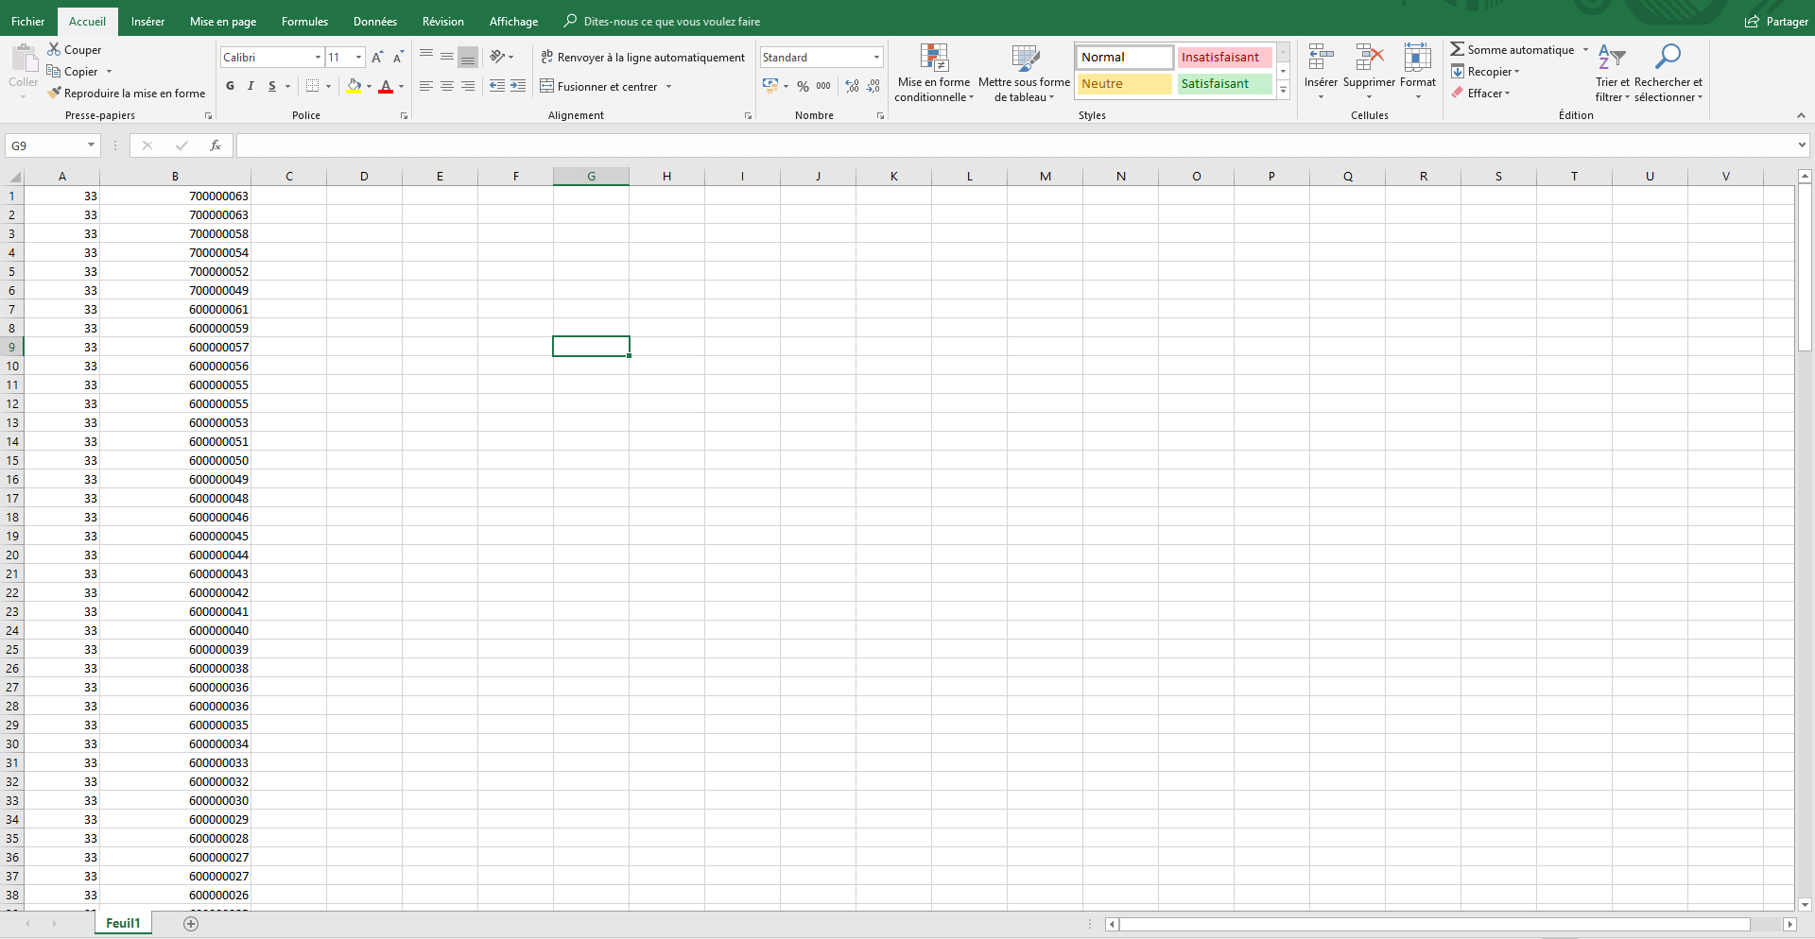The height and width of the screenshot is (939, 1815).
Task: Align cell content to middle
Action: (x=447, y=58)
